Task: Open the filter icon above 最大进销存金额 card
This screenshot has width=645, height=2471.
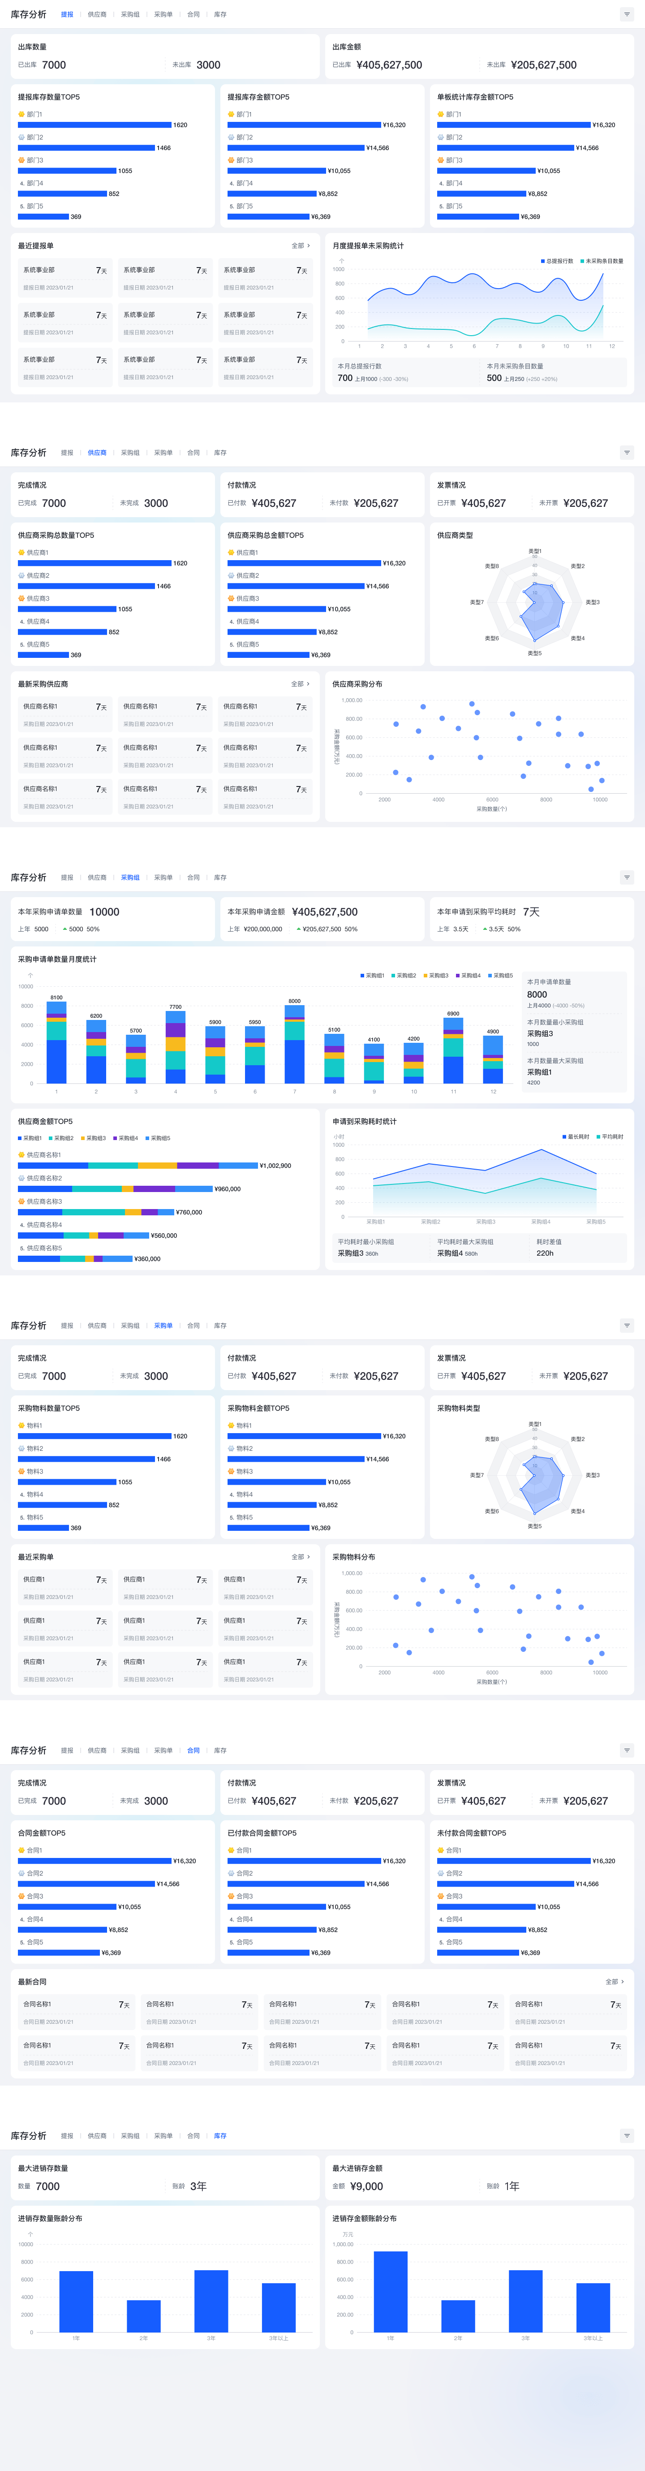Action: [x=627, y=2136]
